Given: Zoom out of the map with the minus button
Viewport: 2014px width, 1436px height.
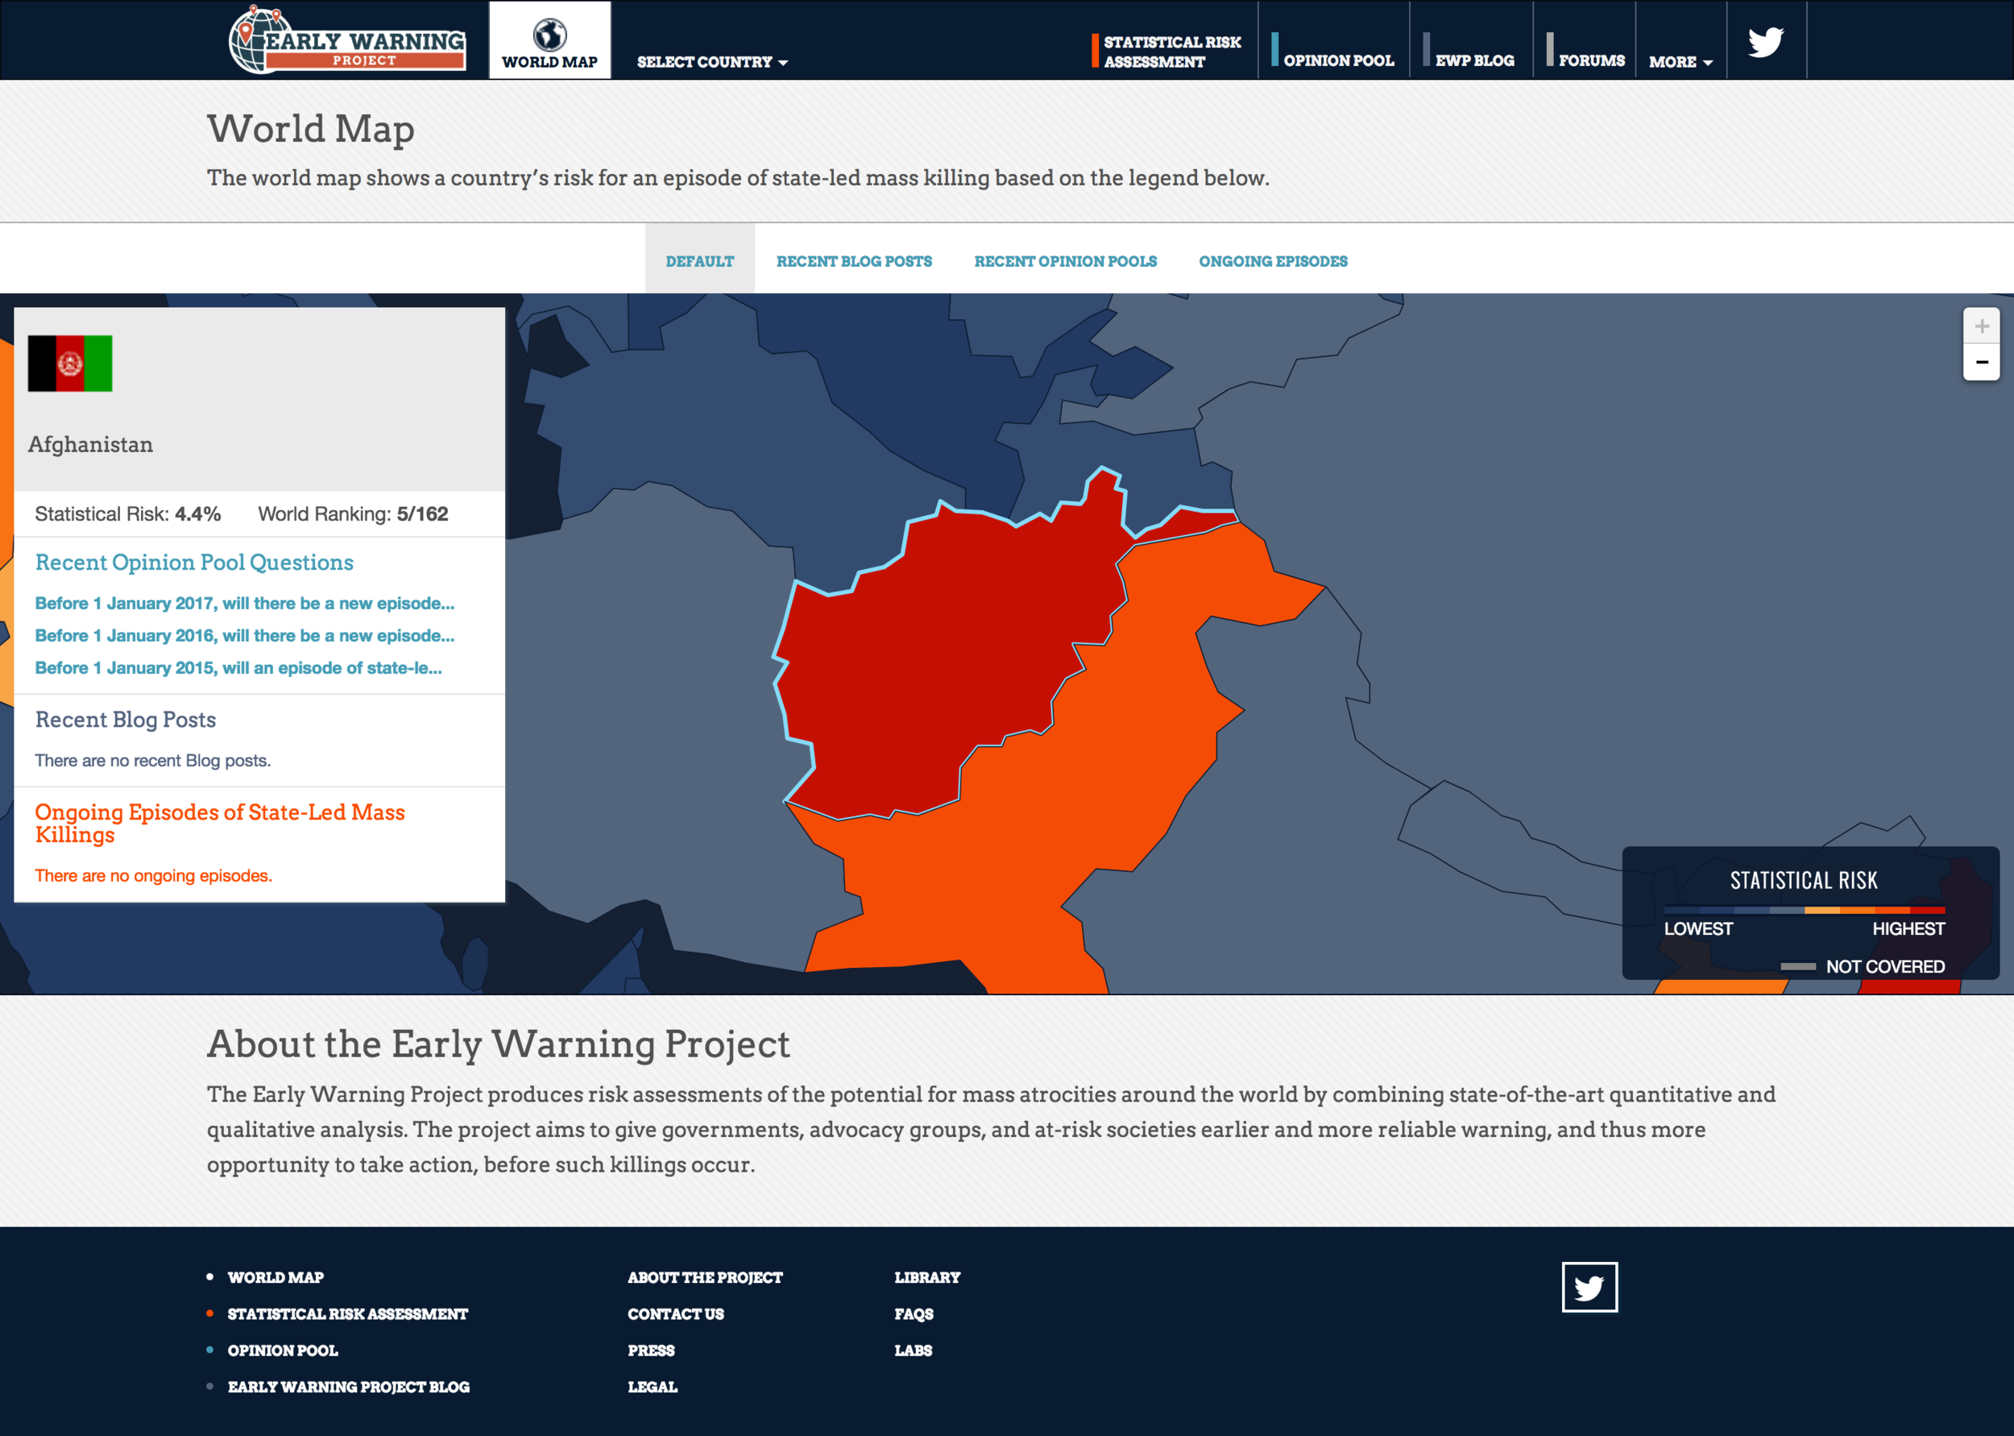Looking at the screenshot, I should point(1981,361).
